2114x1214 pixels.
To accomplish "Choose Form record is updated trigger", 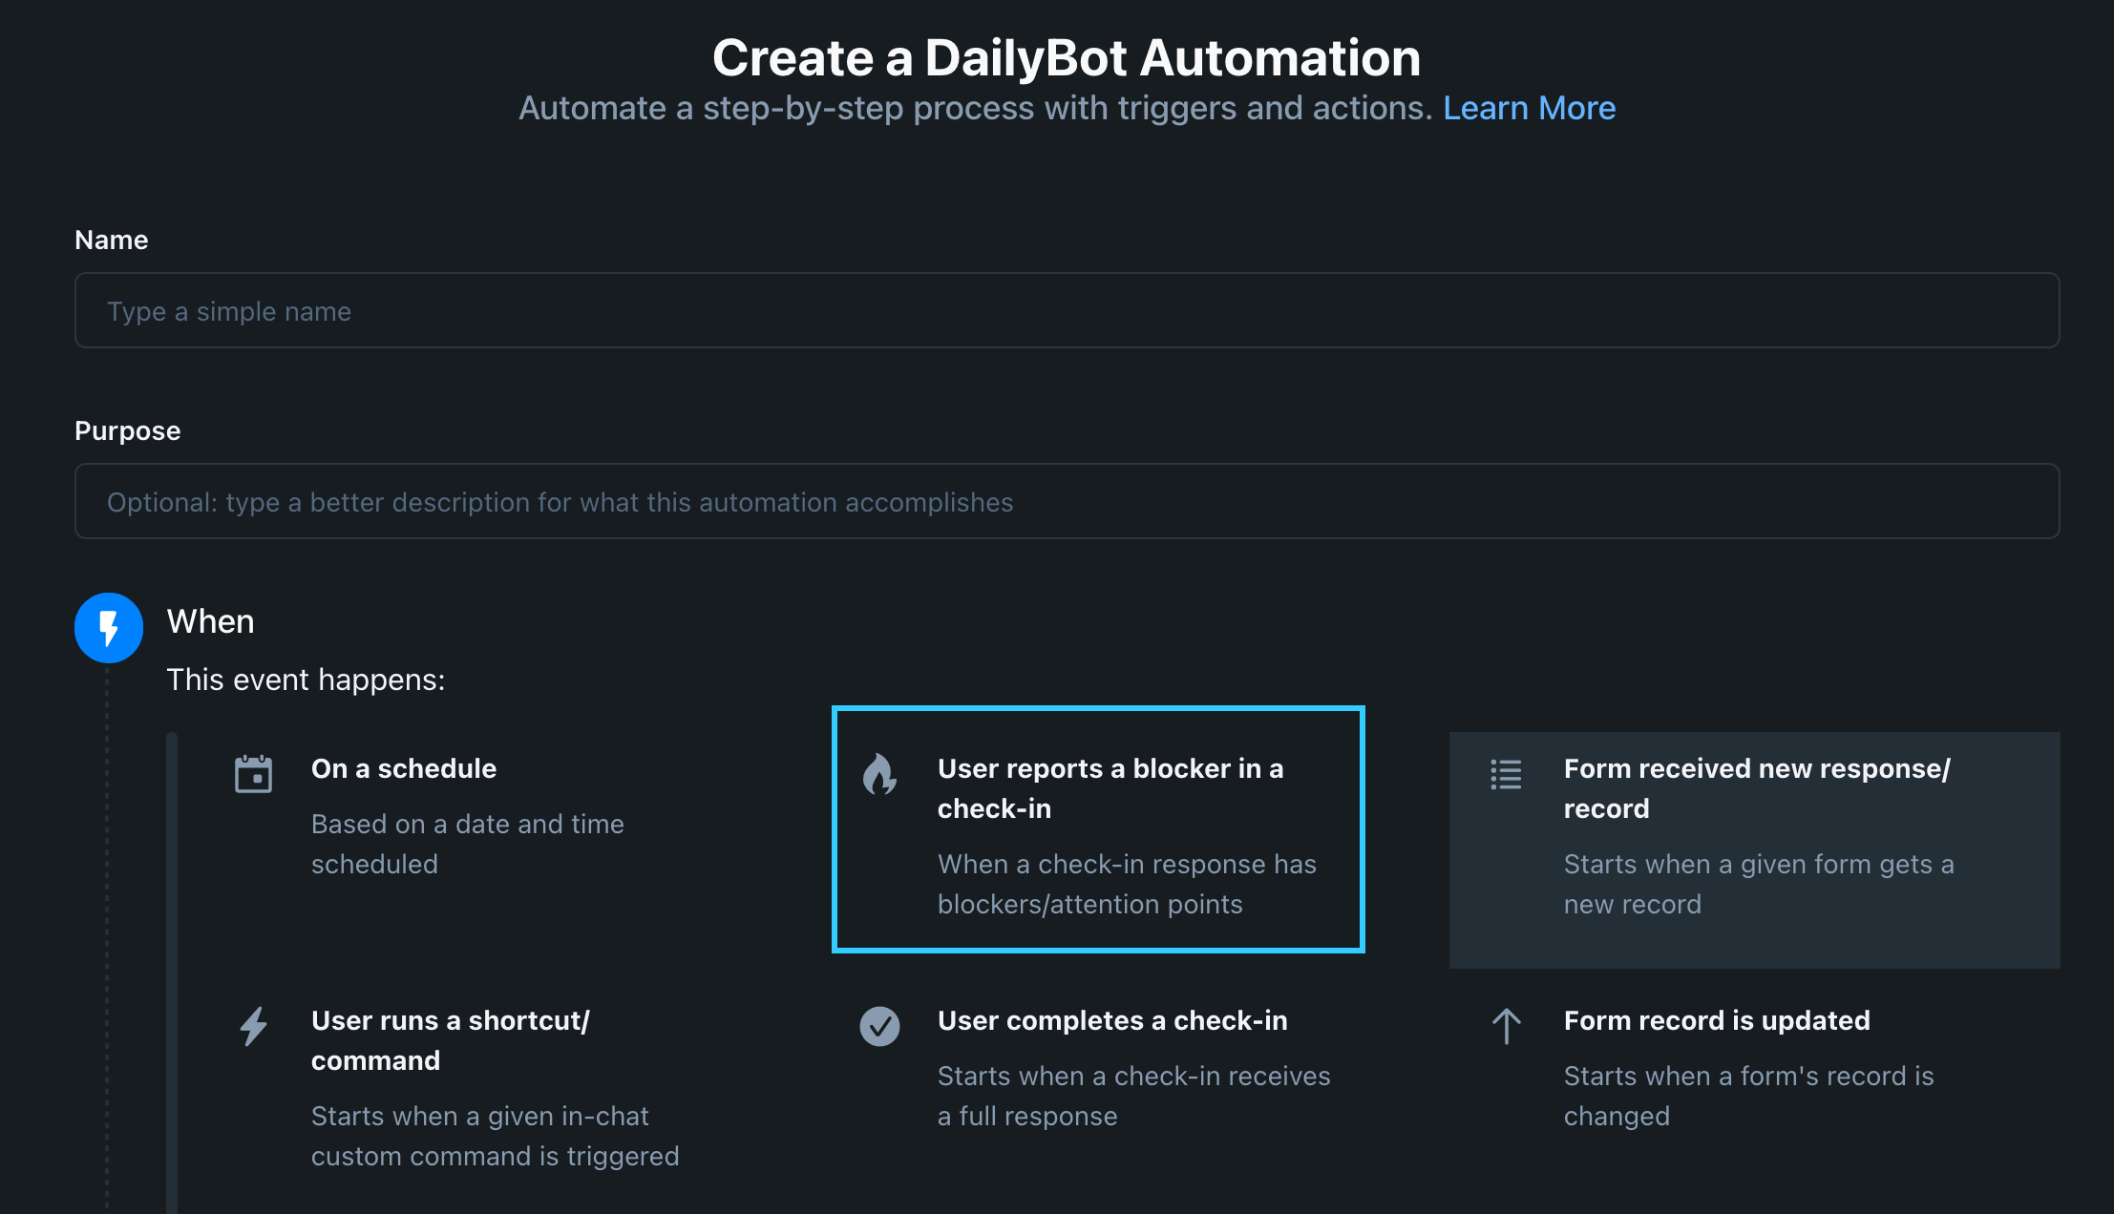I will click(1716, 1020).
